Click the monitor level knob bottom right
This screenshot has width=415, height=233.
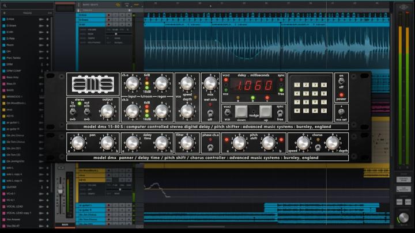pyautogui.click(x=403, y=218)
